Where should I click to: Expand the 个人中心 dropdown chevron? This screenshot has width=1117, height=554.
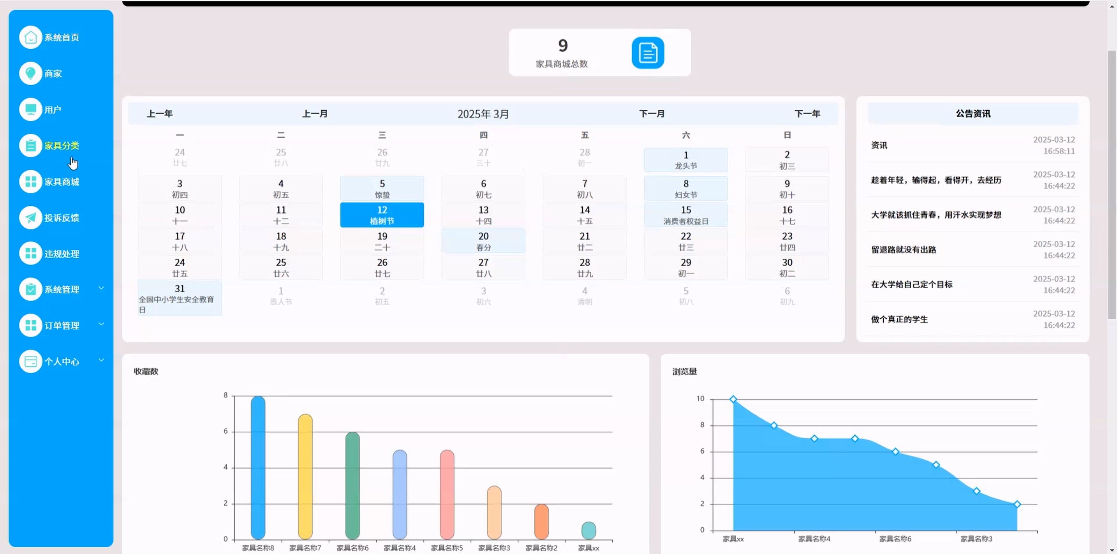point(101,360)
